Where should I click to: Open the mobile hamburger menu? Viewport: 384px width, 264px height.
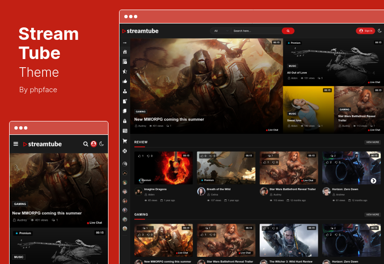coord(16,144)
